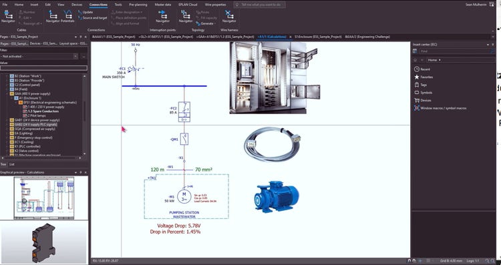Open the Interruption points Navigator

click(x=162, y=17)
